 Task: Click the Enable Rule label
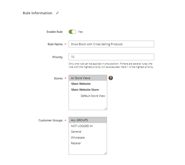(55, 32)
